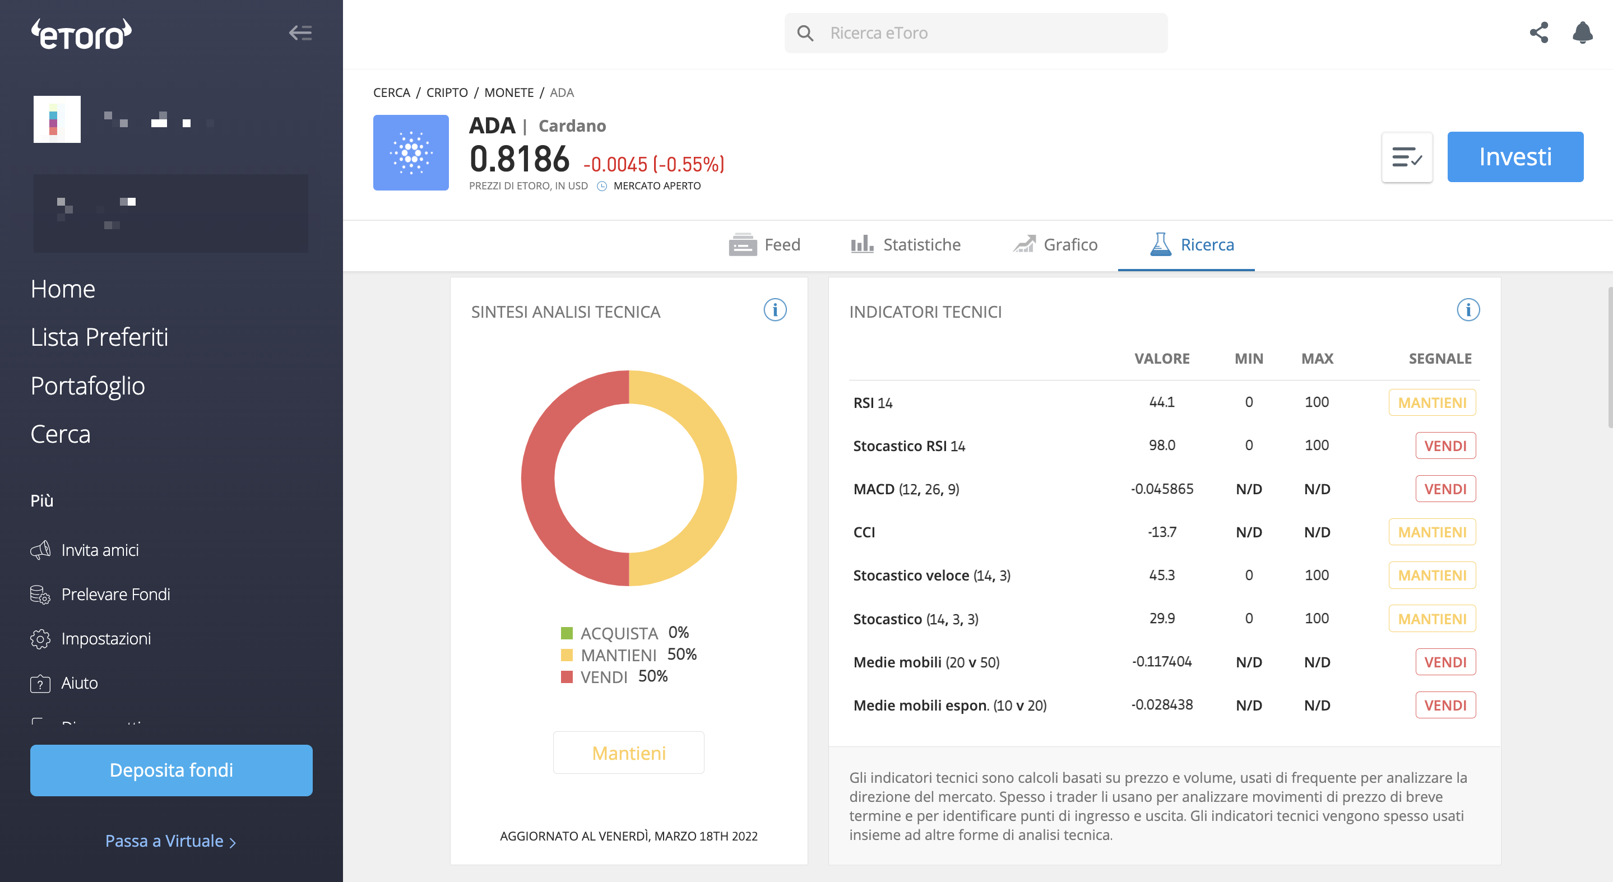Collapse the sidebar with the arrow icon
This screenshot has width=1613, height=882.
pyautogui.click(x=300, y=33)
